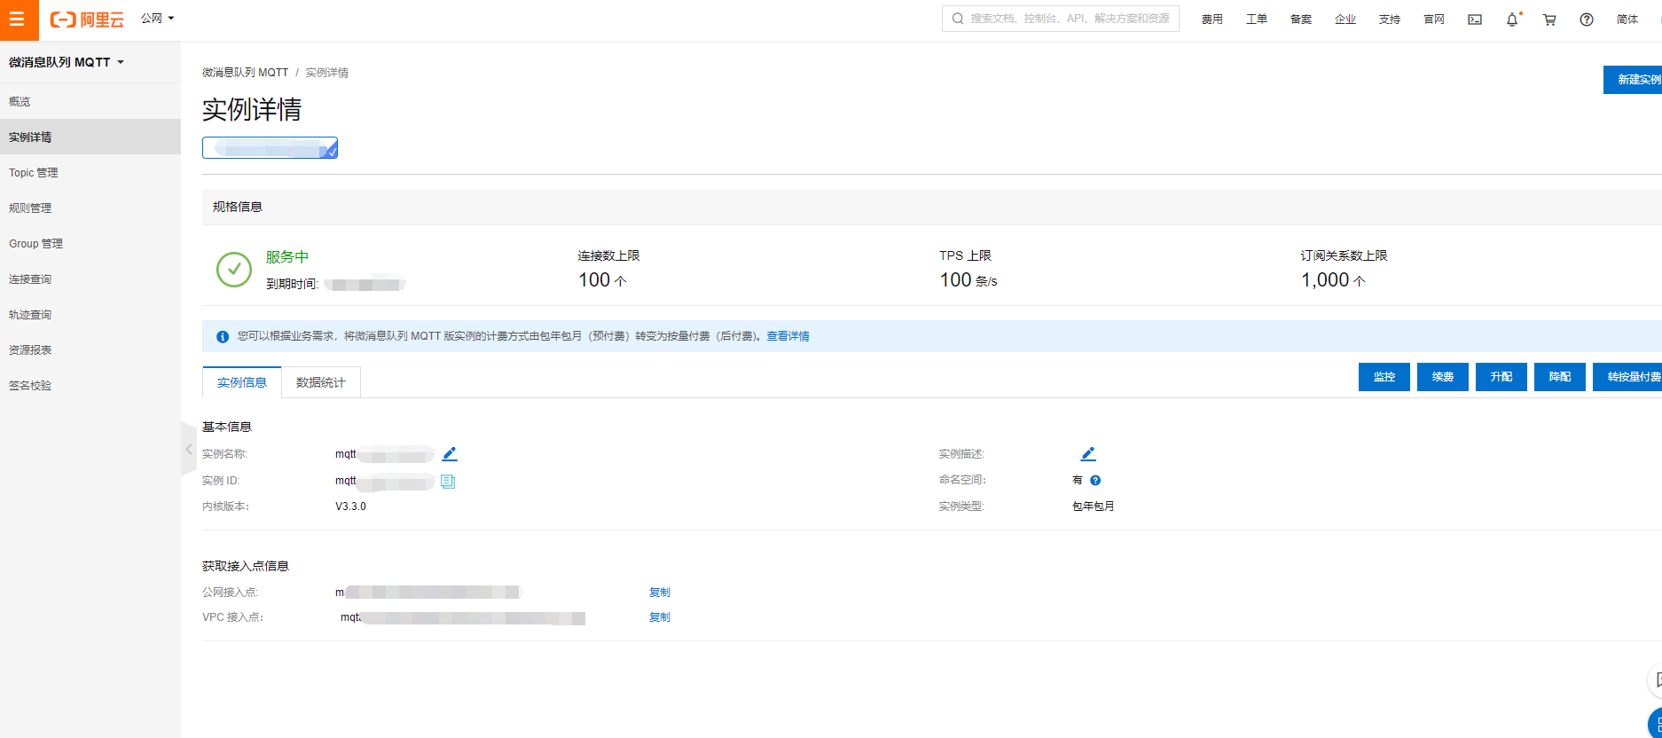Click the help question mark in top bar
The image size is (1662, 738).
pyautogui.click(x=1587, y=20)
